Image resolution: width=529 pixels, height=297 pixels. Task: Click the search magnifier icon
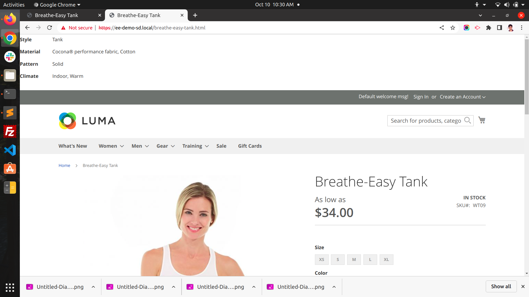point(468,120)
